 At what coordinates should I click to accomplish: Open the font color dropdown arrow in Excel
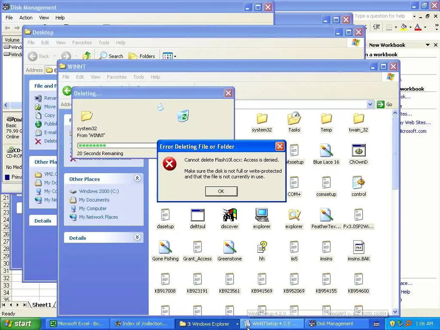[x=425, y=27]
